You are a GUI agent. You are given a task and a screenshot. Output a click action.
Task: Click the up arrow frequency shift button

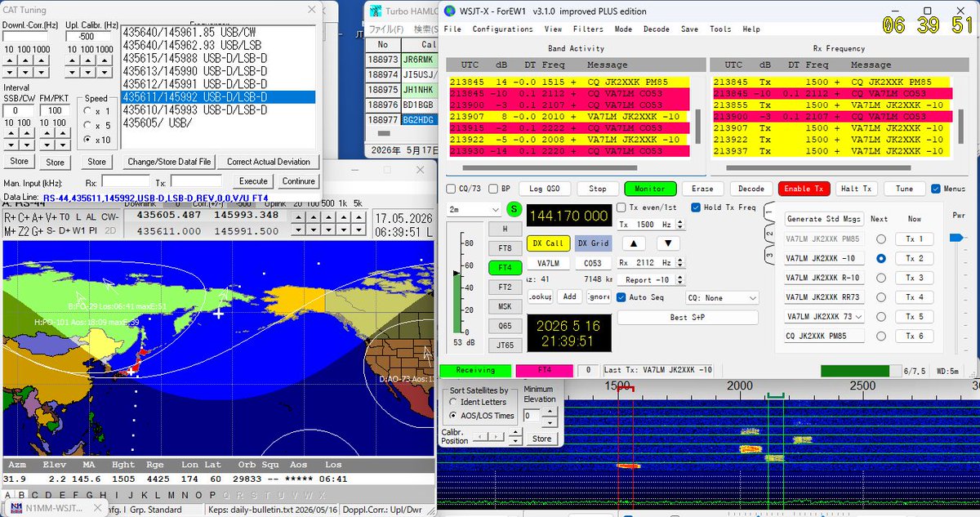[634, 243]
